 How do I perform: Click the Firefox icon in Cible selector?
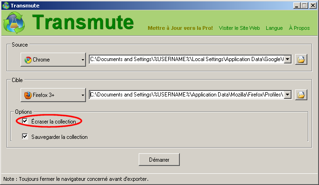point(28,95)
